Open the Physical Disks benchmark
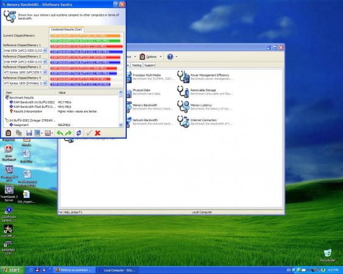Viewport: 343px width, 274px height. click(x=144, y=92)
